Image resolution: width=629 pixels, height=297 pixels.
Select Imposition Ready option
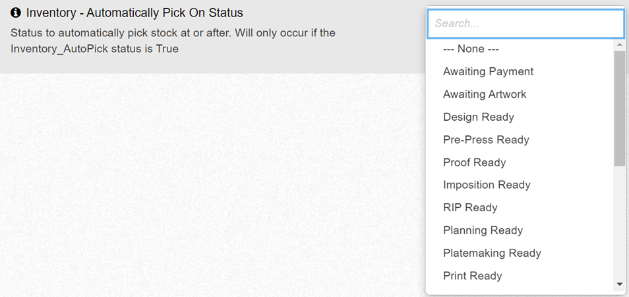[x=487, y=185]
